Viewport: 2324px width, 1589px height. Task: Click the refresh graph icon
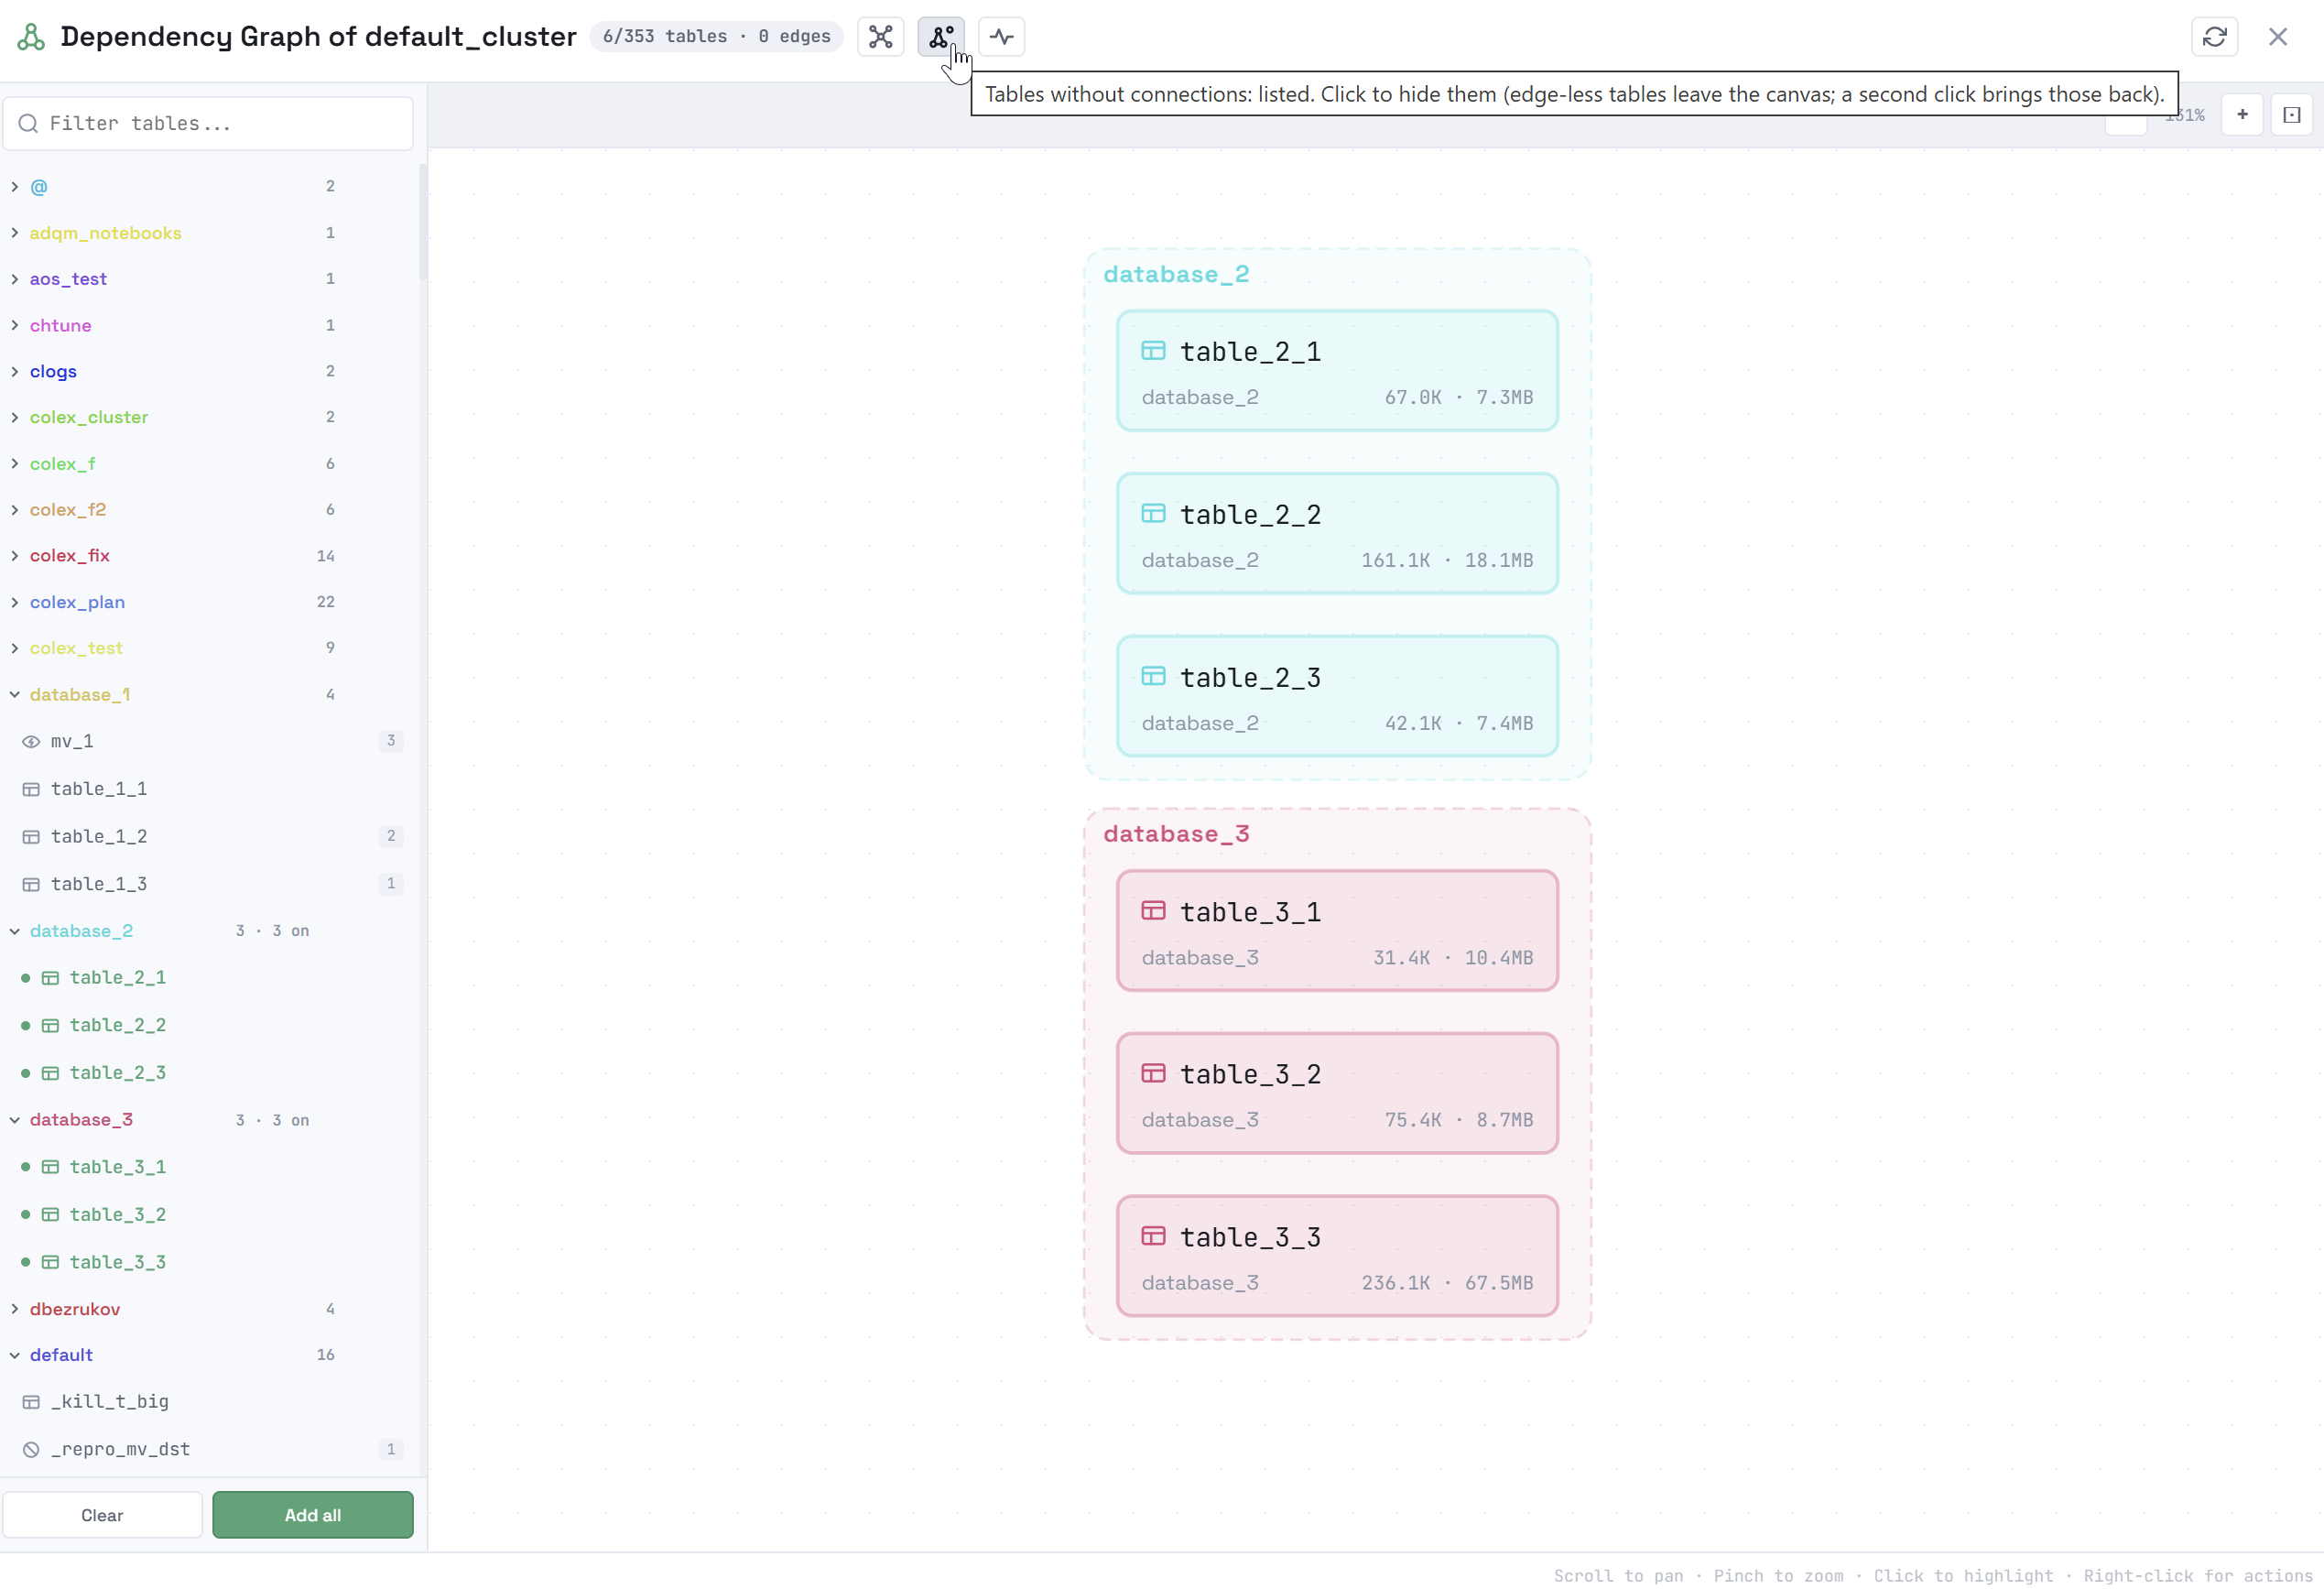2214,37
